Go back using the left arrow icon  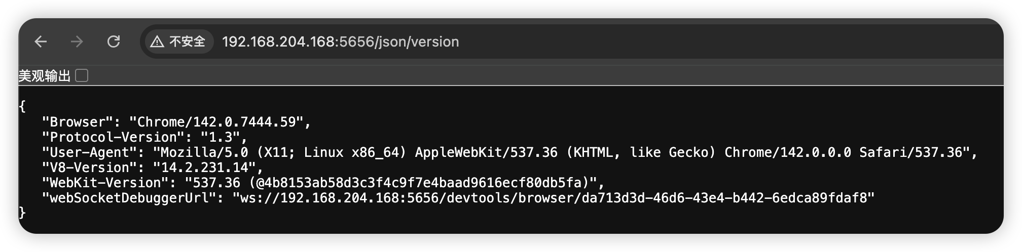[41, 41]
